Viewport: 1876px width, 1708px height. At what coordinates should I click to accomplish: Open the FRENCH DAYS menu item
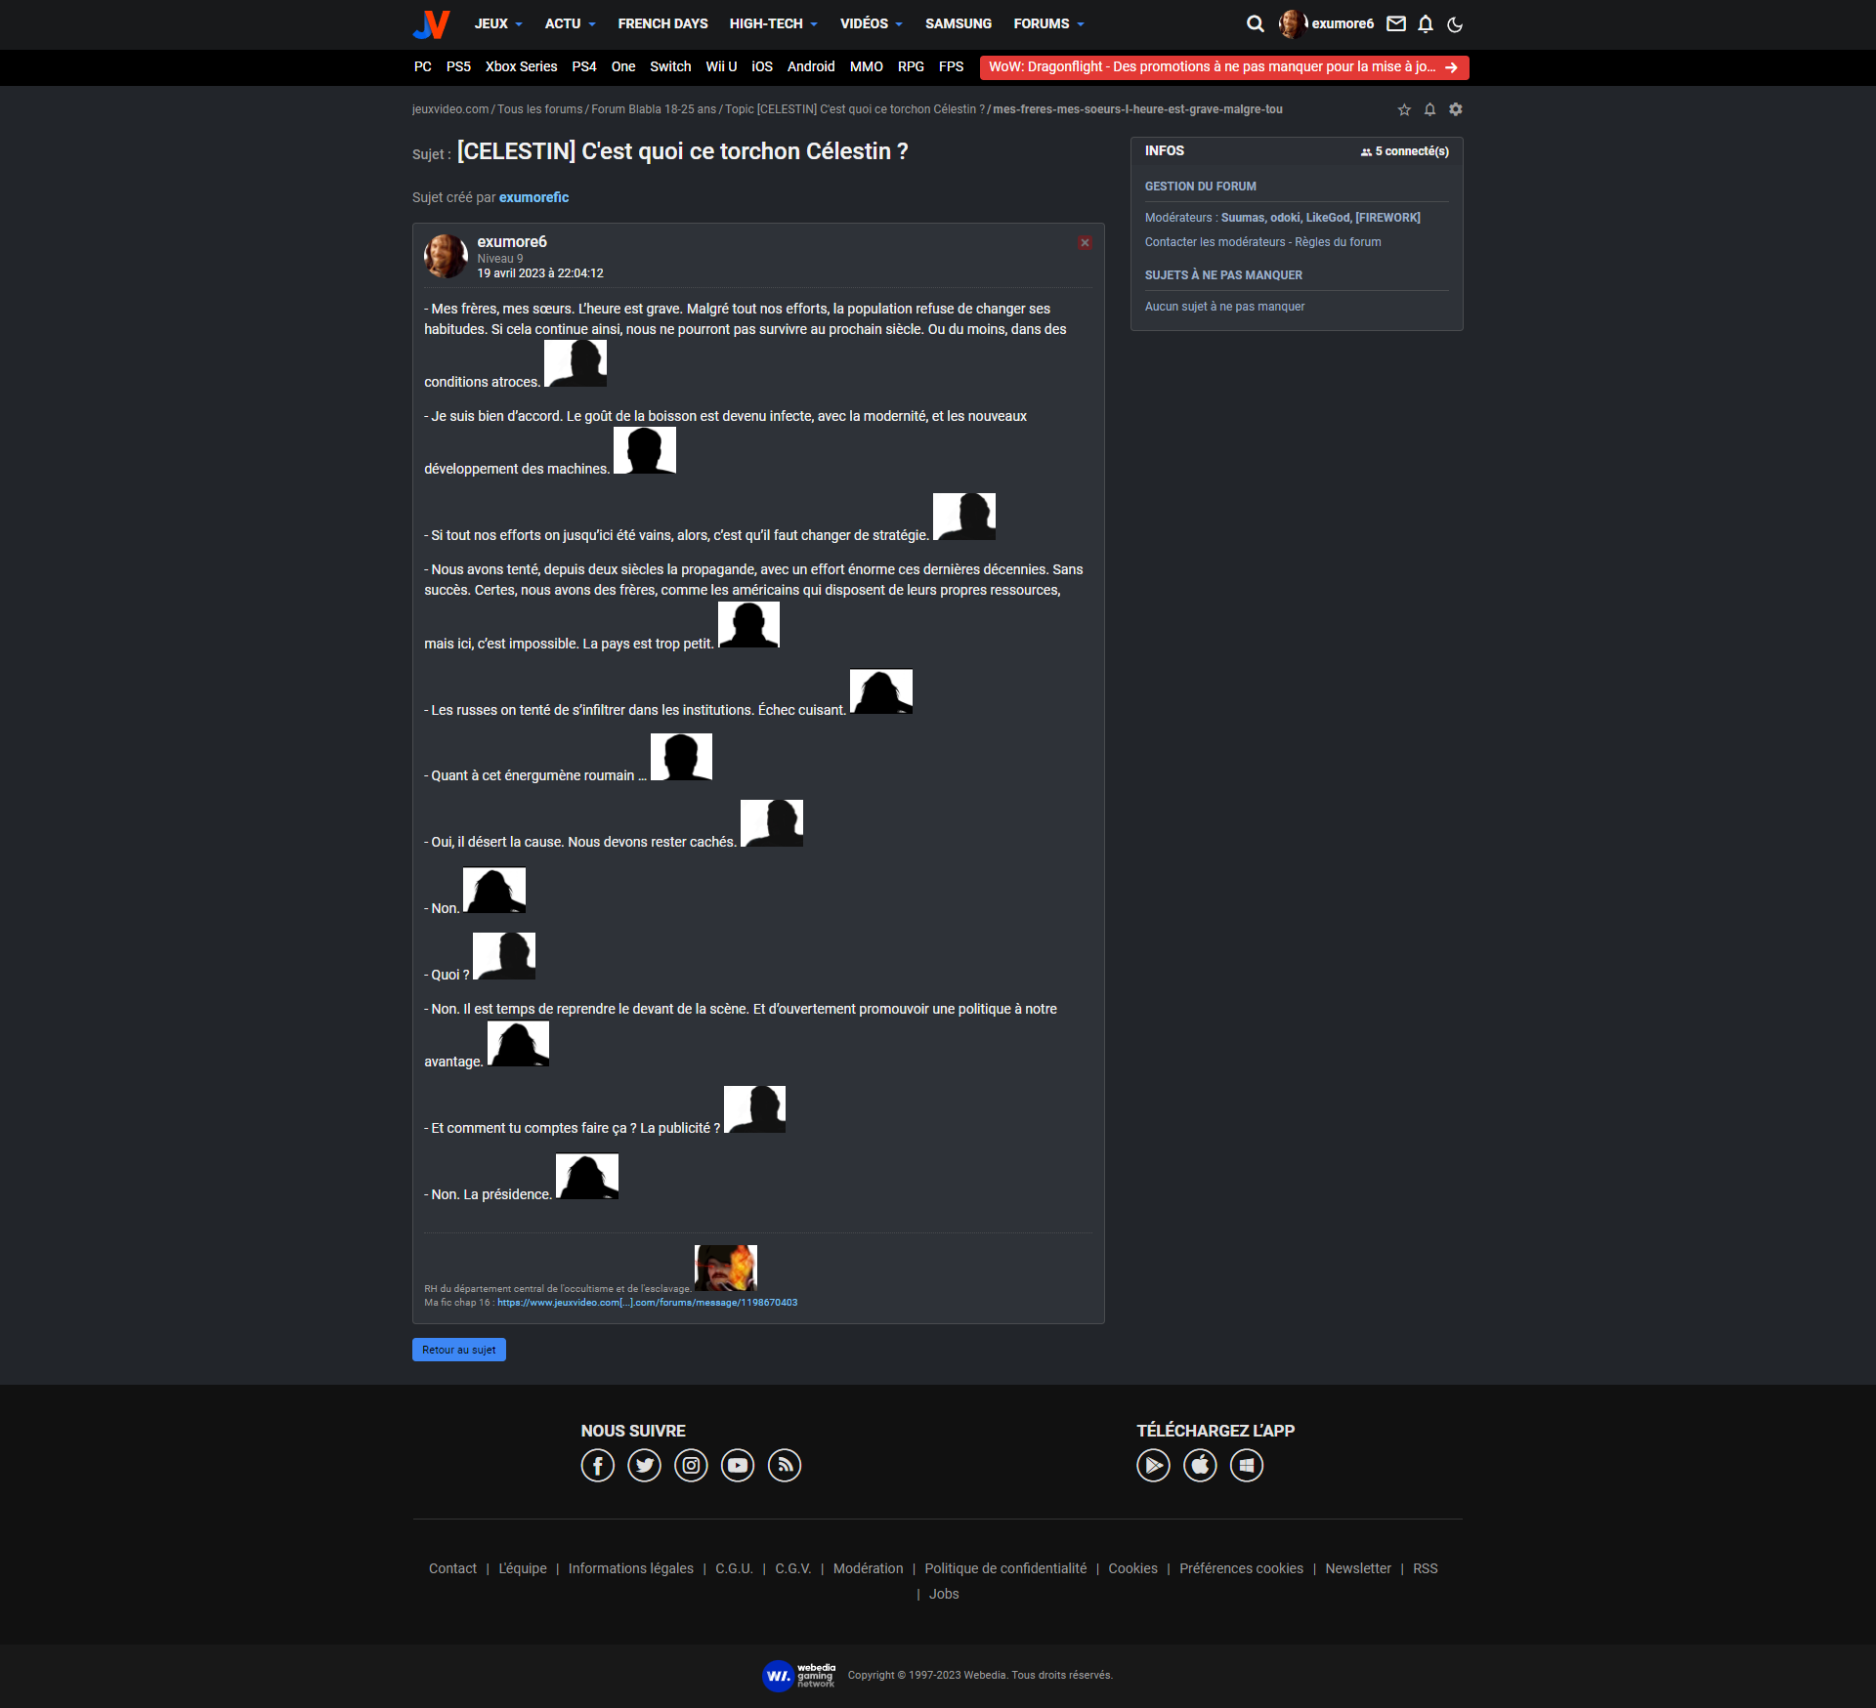(x=662, y=23)
